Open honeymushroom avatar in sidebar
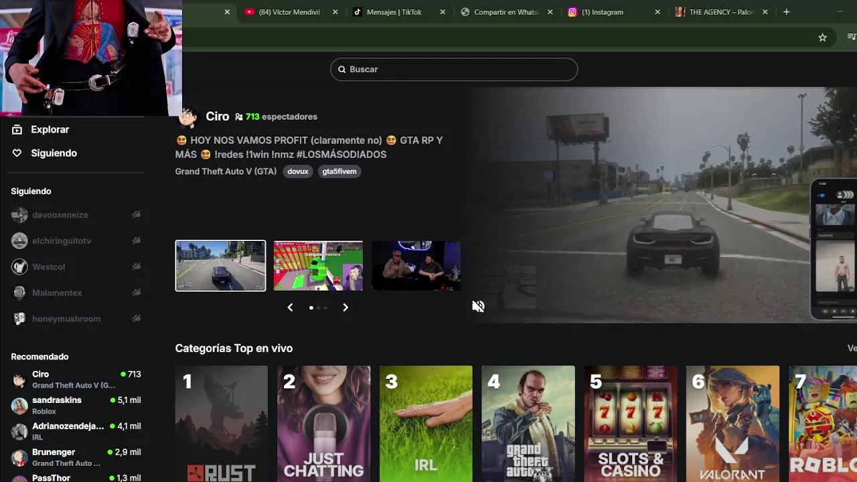857x482 pixels. click(19, 319)
